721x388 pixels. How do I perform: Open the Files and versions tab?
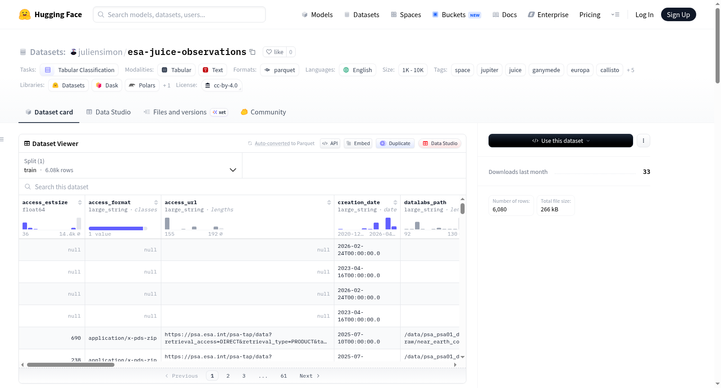(185, 112)
